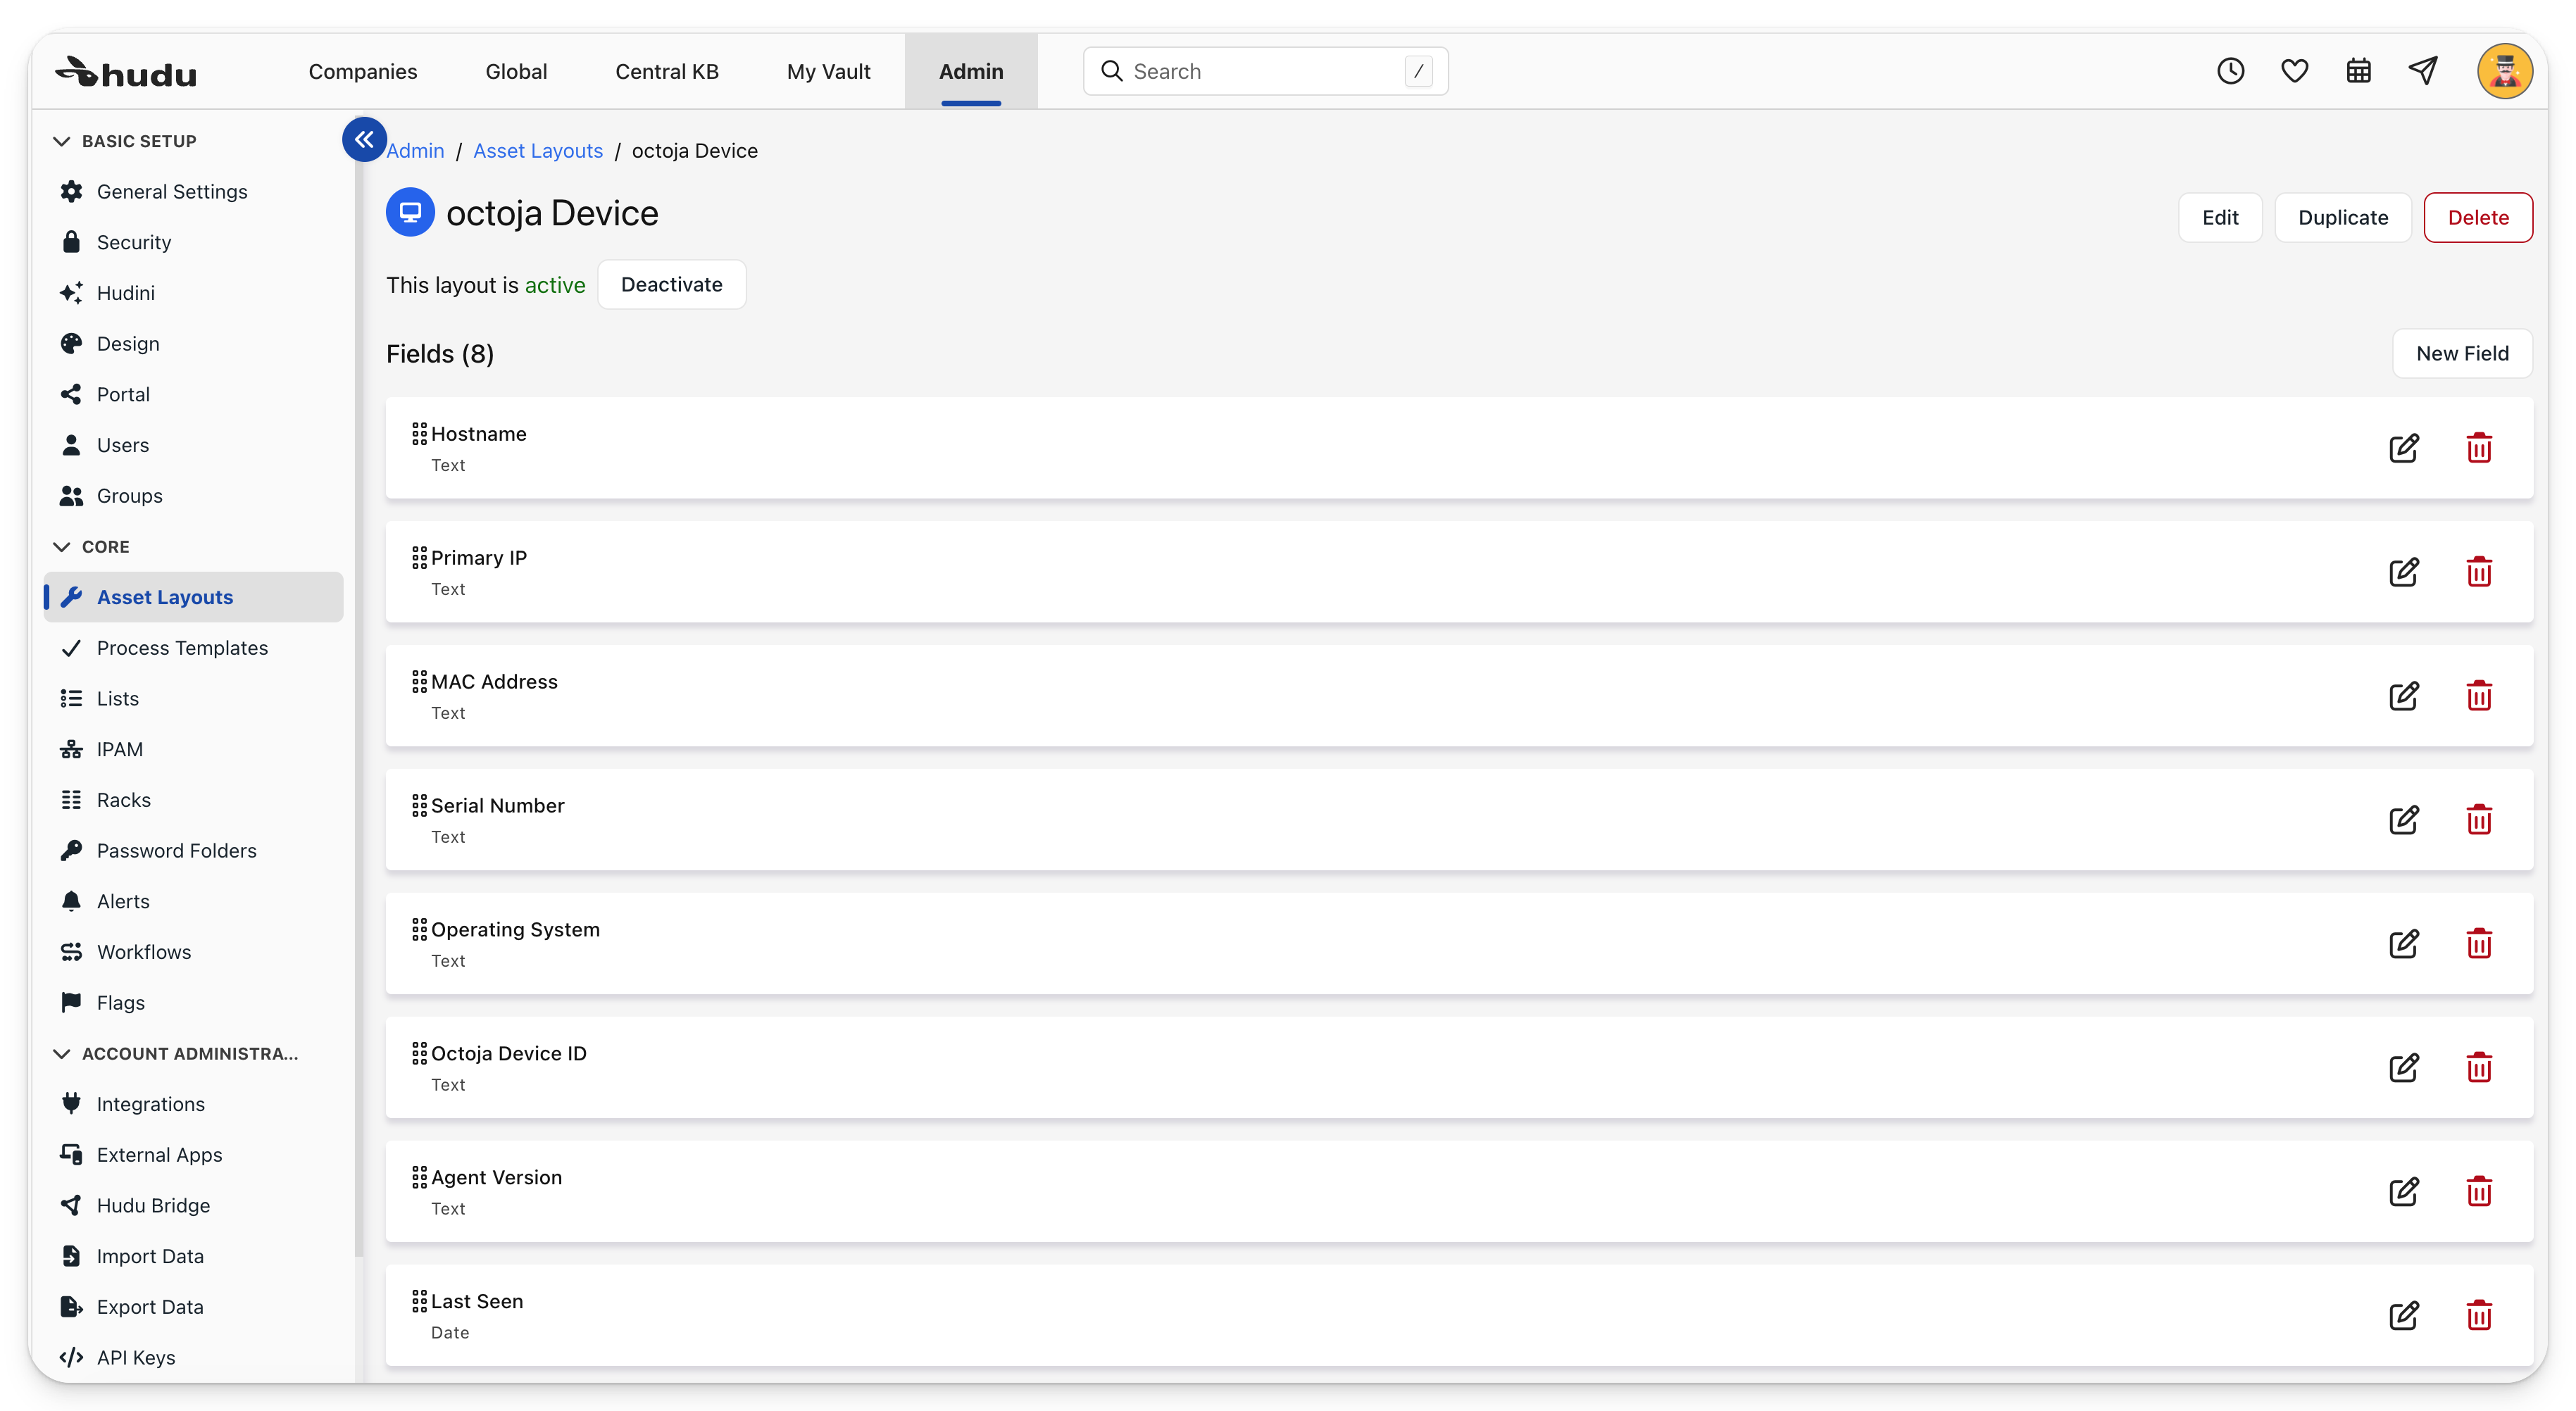Edit the Octoja Device ID field
Image resolution: width=2576 pixels, height=1411 pixels.
click(2403, 1068)
